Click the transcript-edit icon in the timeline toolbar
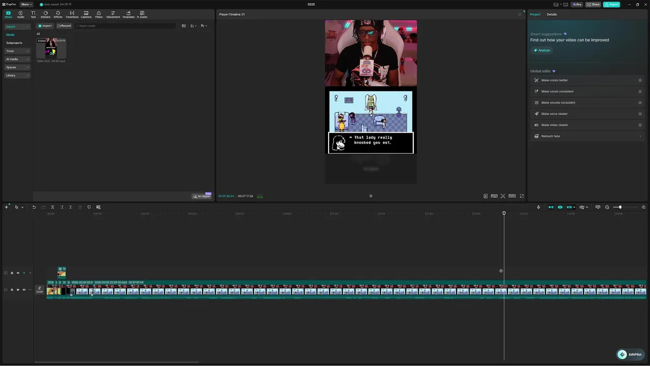This screenshot has height=366, width=650. pyautogui.click(x=98, y=207)
